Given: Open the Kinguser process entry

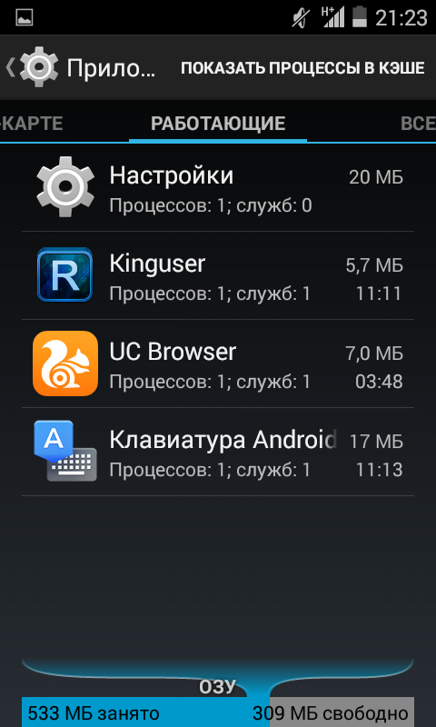Looking at the screenshot, I should tap(218, 275).
